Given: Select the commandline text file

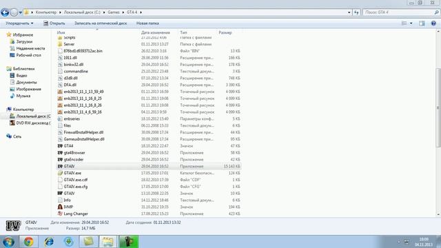Looking at the screenshot, I should (x=76, y=72).
